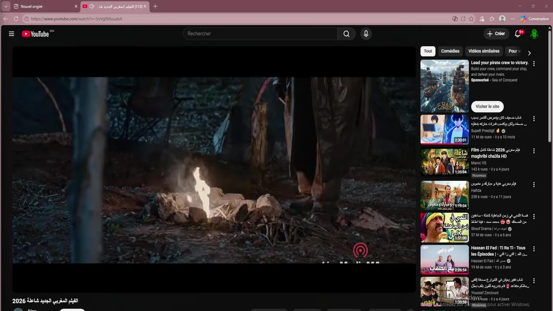Close the YouTube video tab

145,6
